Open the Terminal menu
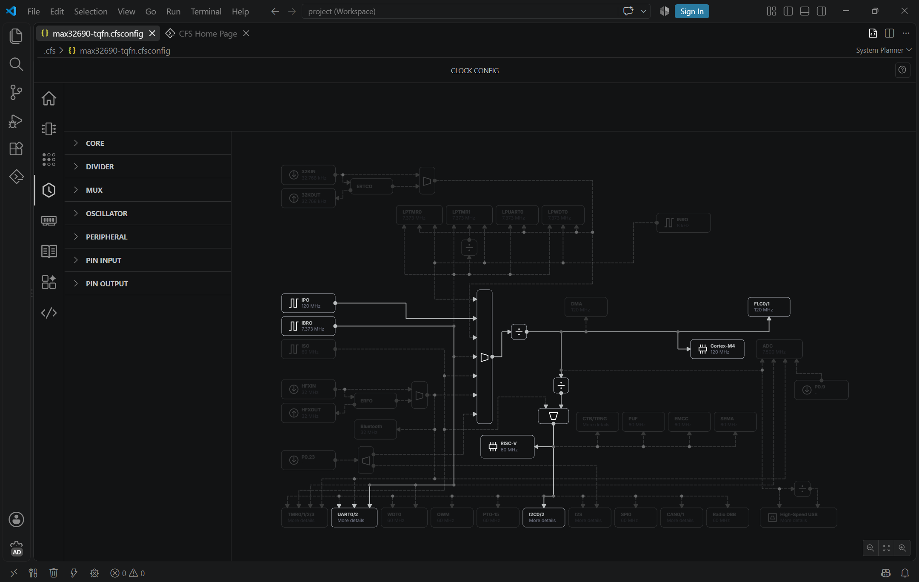This screenshot has width=919, height=582. coord(206,11)
